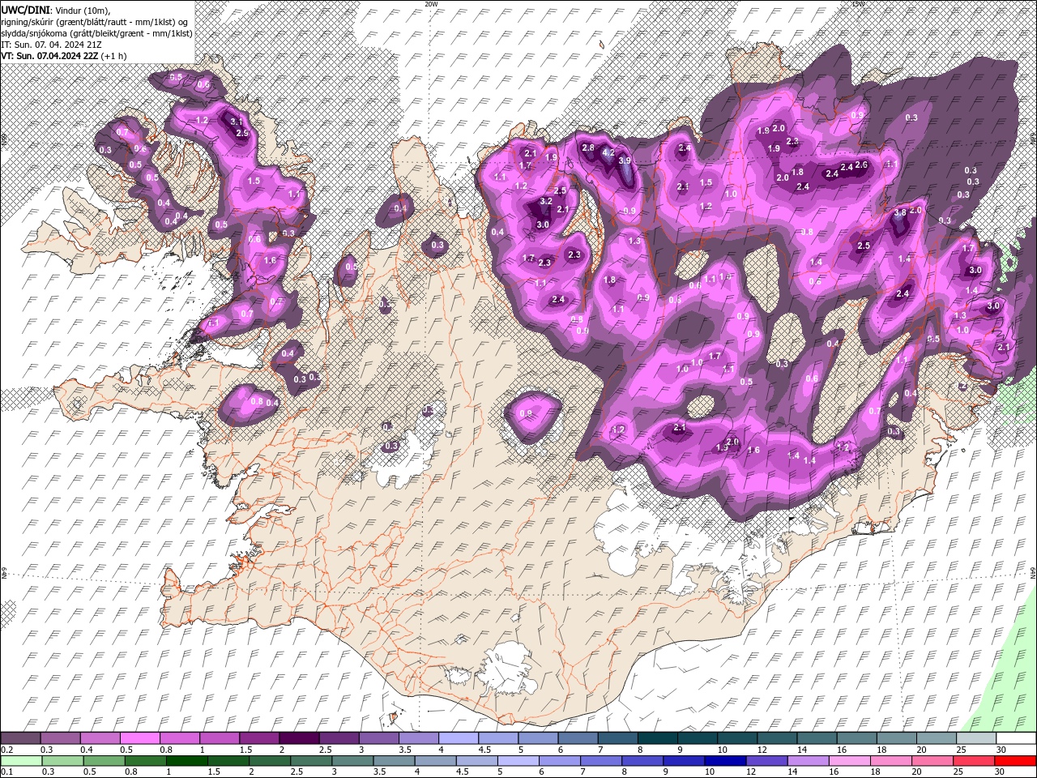Click the 4.5 label on the rain scale
The height and width of the screenshot is (778, 1037).
click(463, 772)
